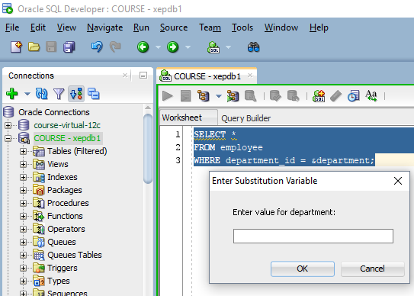Screen dimensions: 414x296
Task: Open dropdown next to SQL Worksheet icon
Action: [x=229, y=47]
